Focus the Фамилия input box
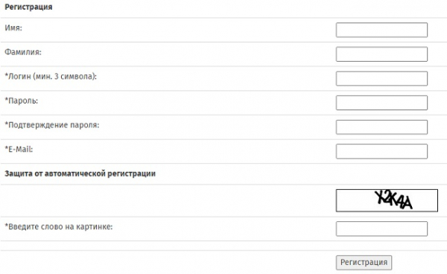The width and height of the screenshot is (447, 274). [x=381, y=54]
